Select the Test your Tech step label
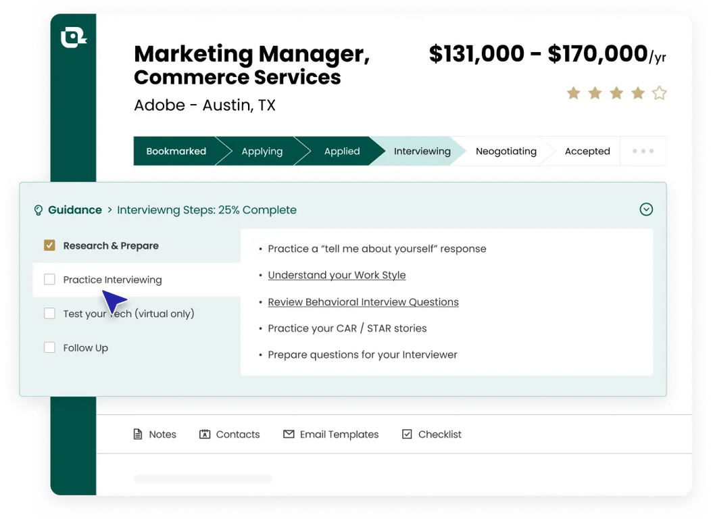Viewport: 711px width, 519px height. tap(129, 314)
